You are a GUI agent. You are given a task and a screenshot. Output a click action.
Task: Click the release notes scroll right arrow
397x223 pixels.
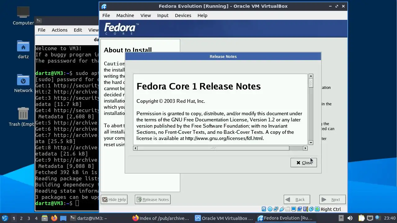305,148
